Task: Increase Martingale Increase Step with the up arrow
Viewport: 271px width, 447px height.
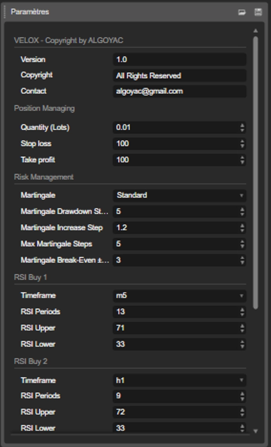Action: click(243, 226)
